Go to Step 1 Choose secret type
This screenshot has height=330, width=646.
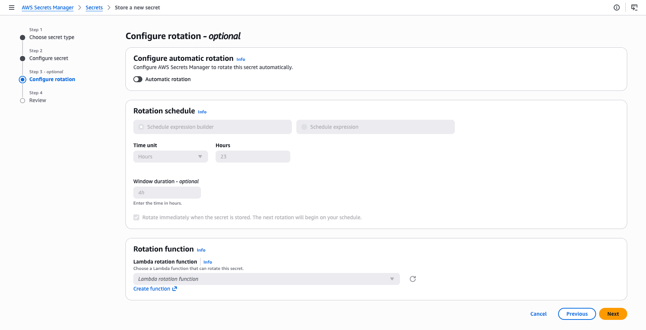pos(52,37)
